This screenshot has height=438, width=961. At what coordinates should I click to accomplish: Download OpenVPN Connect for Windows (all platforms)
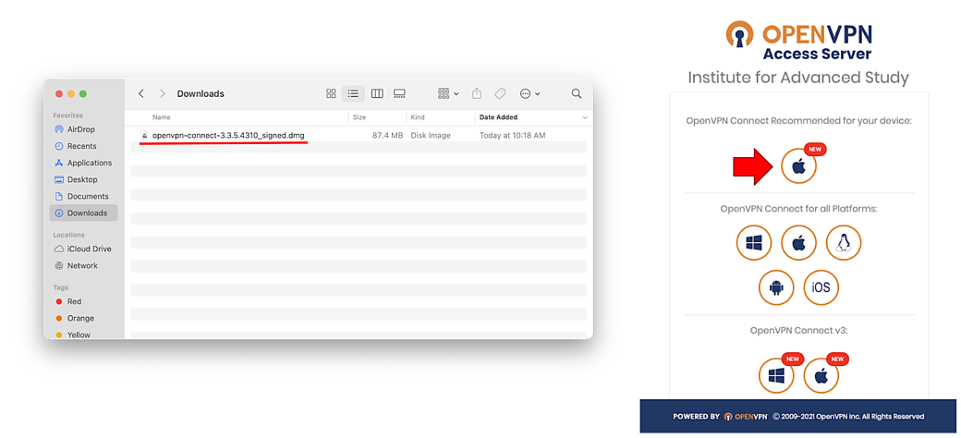(x=753, y=243)
